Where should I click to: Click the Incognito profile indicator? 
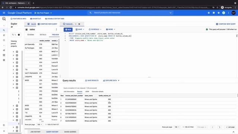226,7
